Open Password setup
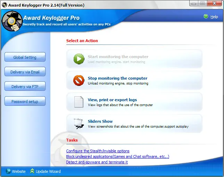This screenshot has height=177, width=224. click(x=25, y=101)
